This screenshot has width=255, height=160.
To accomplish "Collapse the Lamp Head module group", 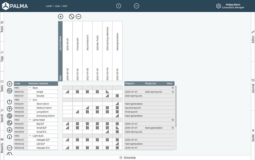I will pyautogui.click(x=30, y=120).
